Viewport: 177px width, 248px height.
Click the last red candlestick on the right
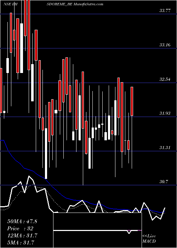click(132, 101)
